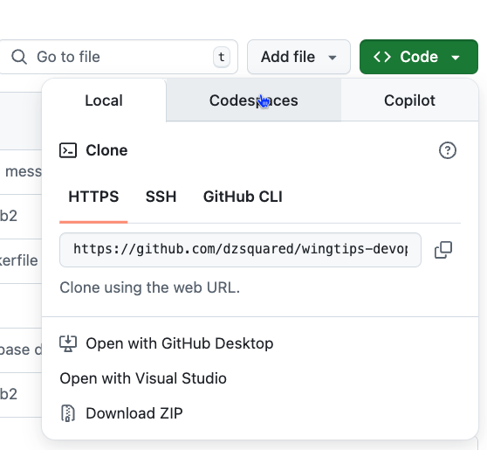Click Open with GitHub Desktop

167,343
